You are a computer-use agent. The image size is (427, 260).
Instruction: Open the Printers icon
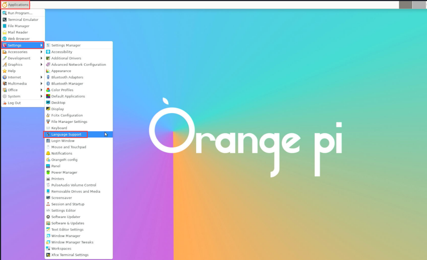(48, 179)
